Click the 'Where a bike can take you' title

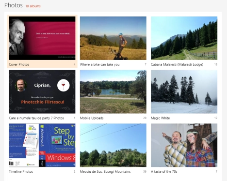99,64
